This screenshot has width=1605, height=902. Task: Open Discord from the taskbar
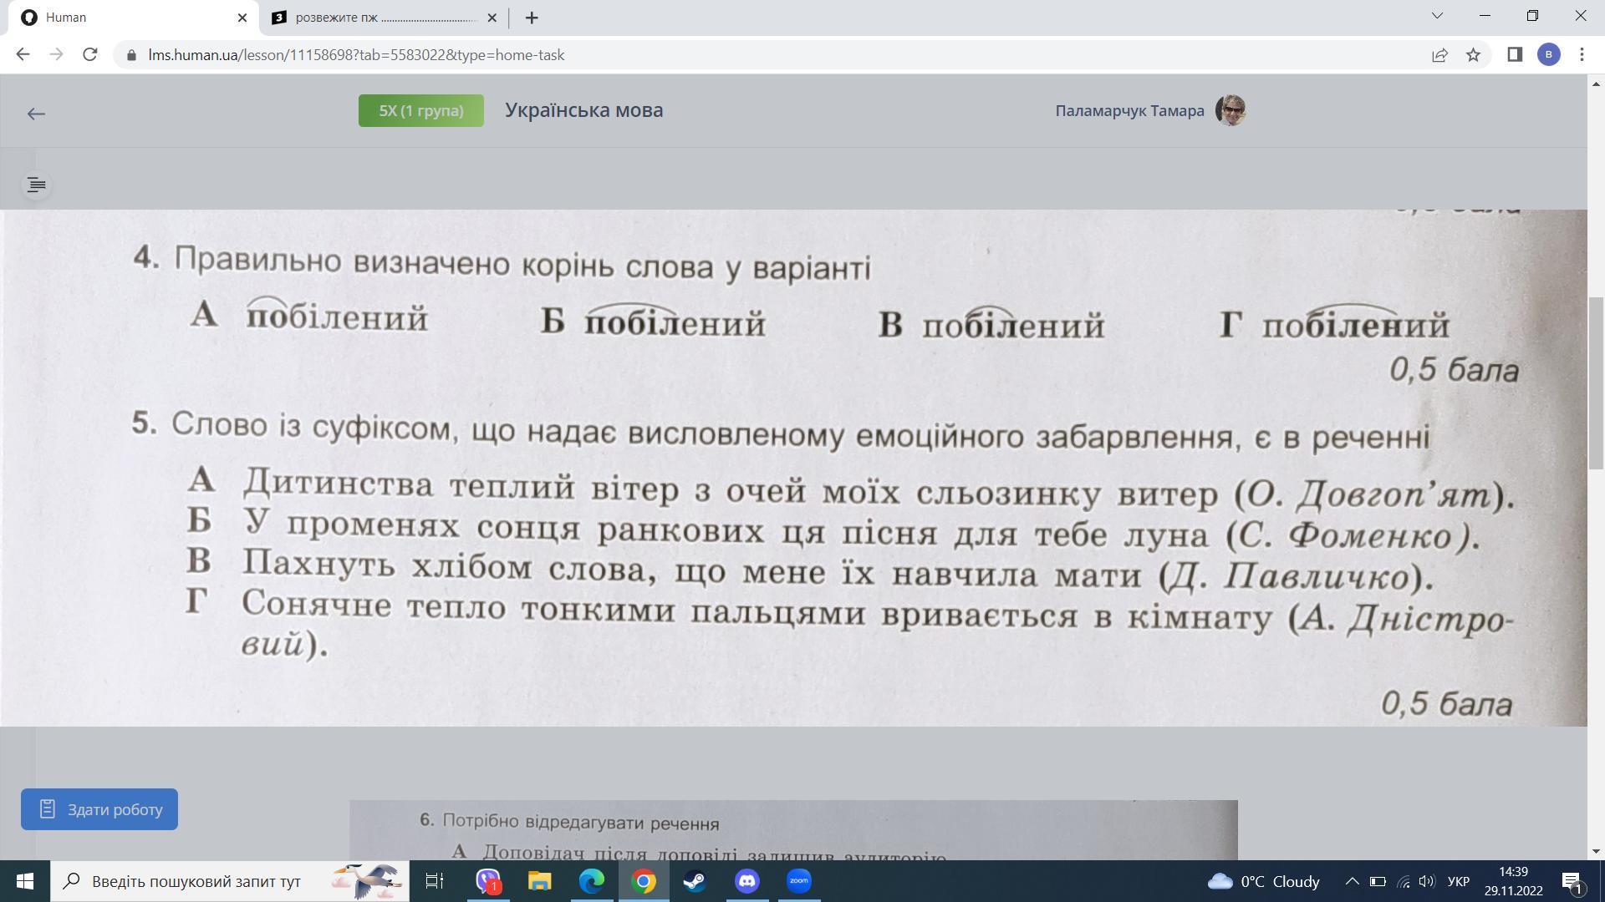pos(746,881)
